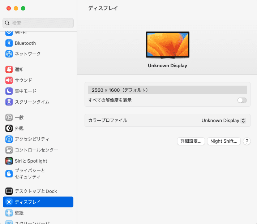Click the Siri icon in sidebar
This screenshot has width=257, height=224.
9,161
